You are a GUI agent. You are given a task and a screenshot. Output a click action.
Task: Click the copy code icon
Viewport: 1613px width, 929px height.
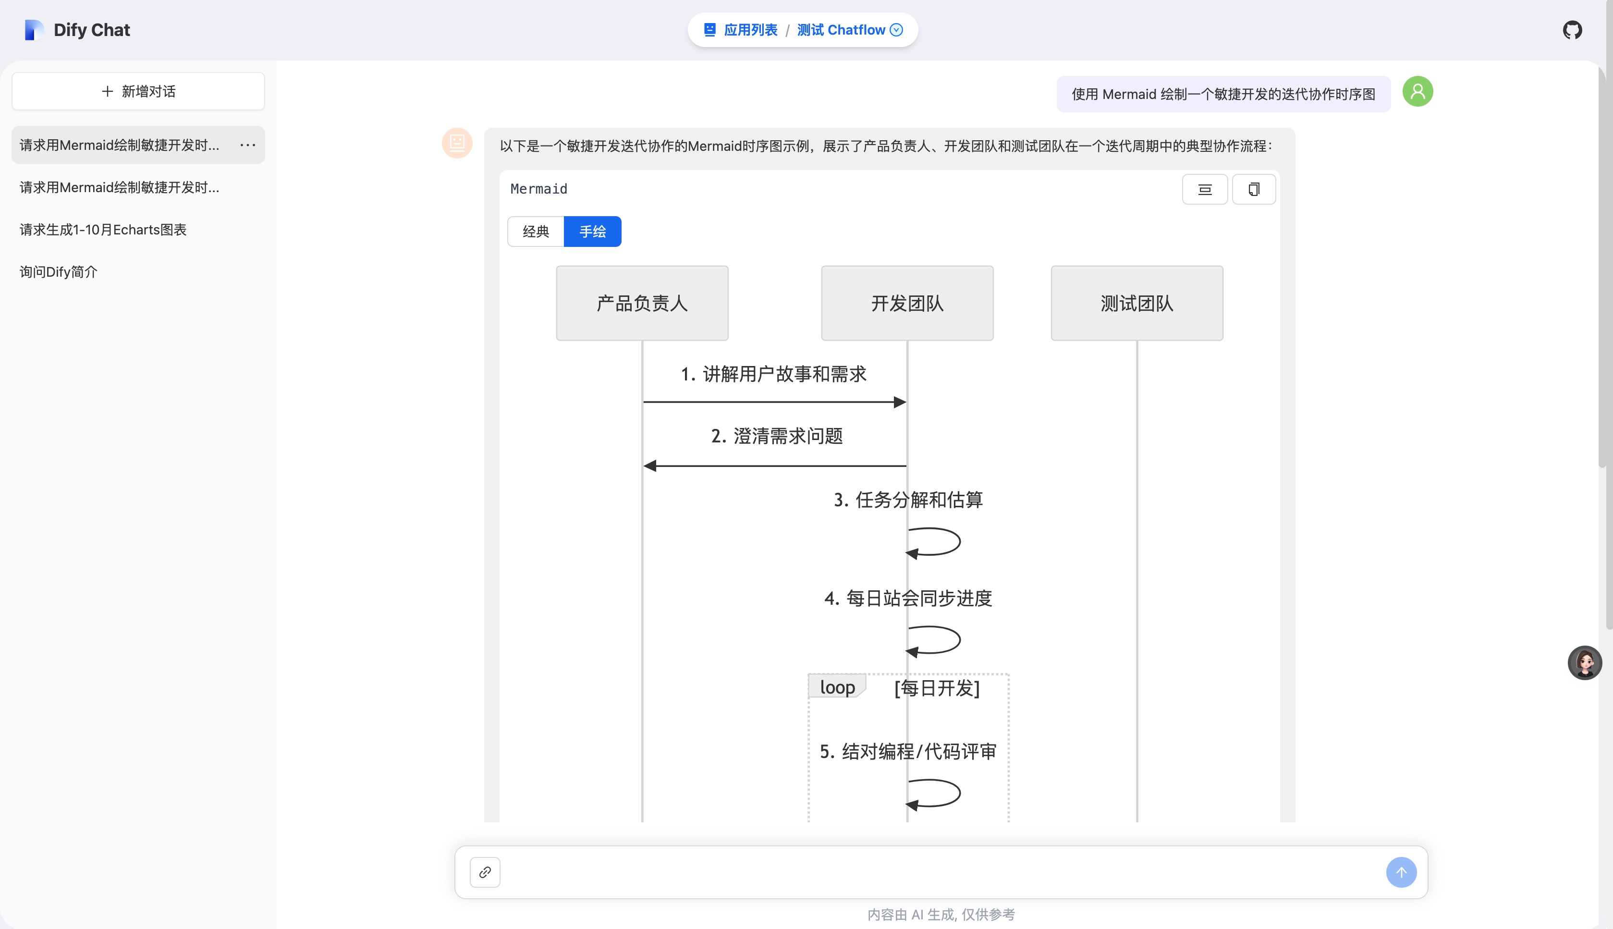point(1253,190)
